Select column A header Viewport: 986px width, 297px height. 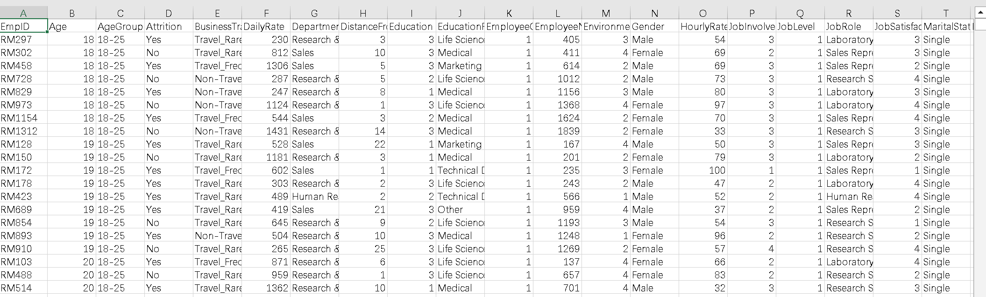[x=23, y=14]
